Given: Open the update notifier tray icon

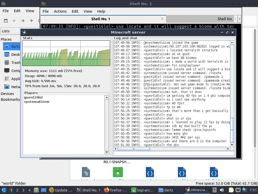Looking at the screenshot, I should [x=244, y=190].
